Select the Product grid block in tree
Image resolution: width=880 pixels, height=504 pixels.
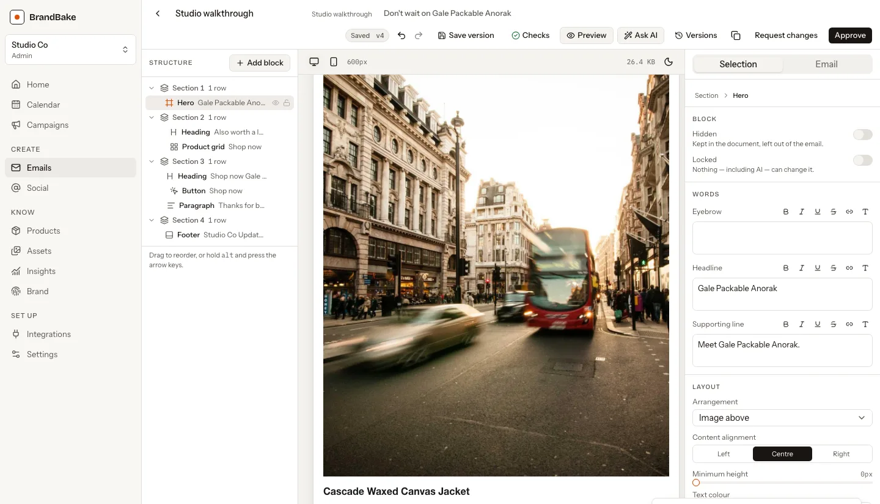click(x=219, y=147)
